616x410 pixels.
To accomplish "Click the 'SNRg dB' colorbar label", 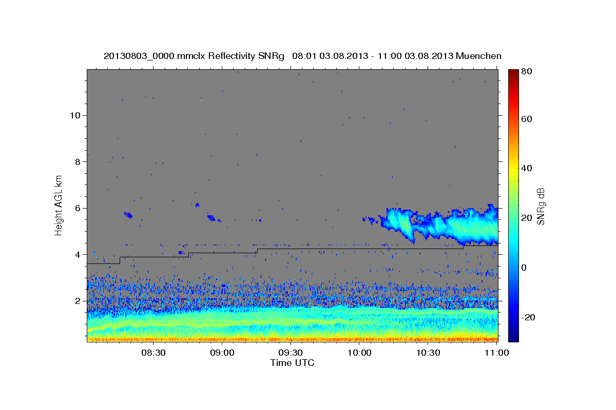I will (541, 206).
